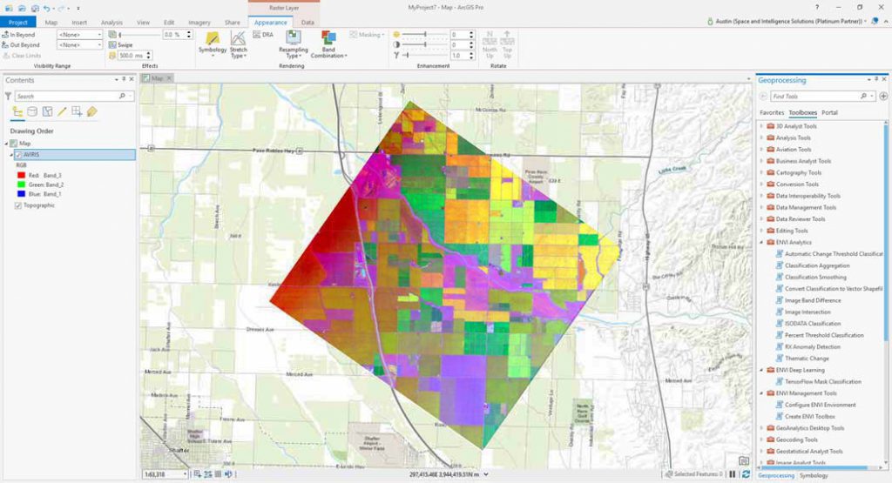Open the Symbology tool in ribbon
This screenshot has height=483, width=892.
[x=213, y=44]
